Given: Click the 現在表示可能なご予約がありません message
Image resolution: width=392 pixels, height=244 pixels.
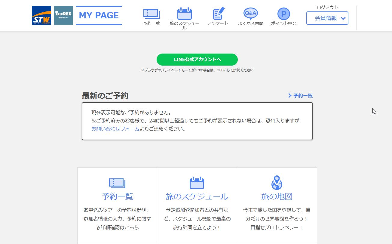Looking at the screenshot, I should 131,113.
